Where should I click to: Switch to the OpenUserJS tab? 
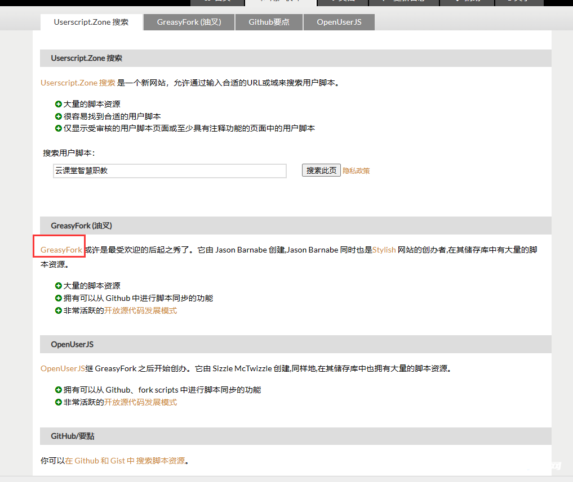(339, 22)
